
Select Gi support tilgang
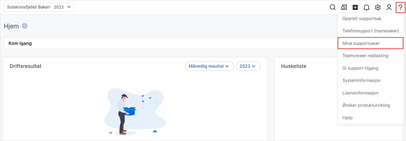pos(360,68)
